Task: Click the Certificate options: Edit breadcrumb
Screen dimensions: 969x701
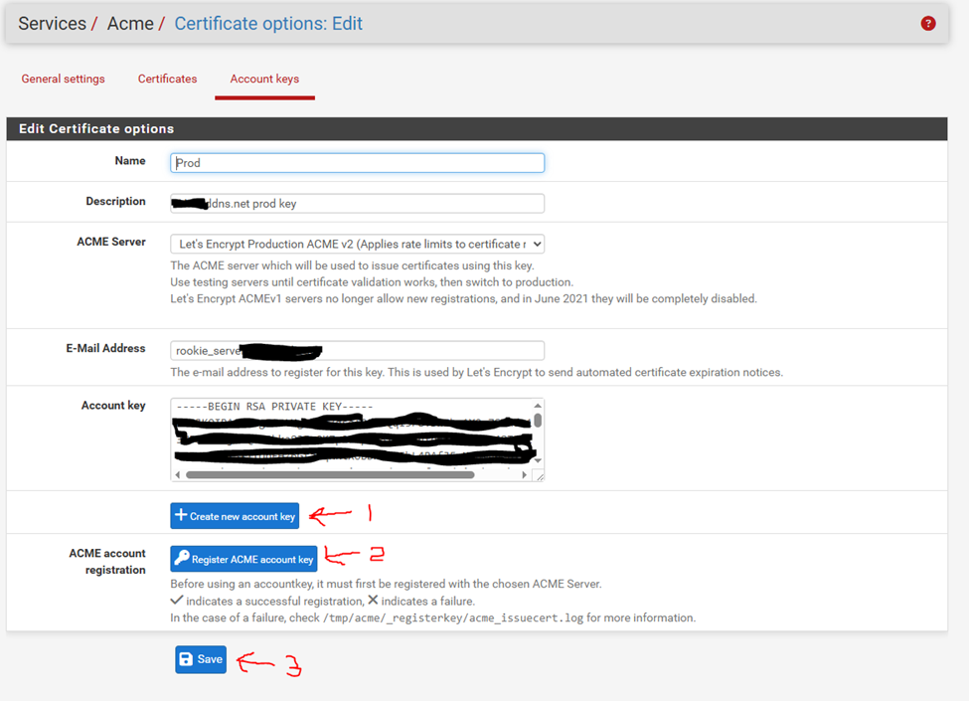Action: pos(268,24)
